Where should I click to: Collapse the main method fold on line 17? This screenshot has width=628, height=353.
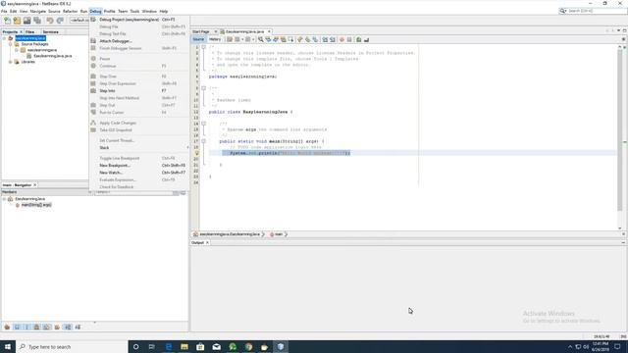pyautogui.click(x=203, y=141)
